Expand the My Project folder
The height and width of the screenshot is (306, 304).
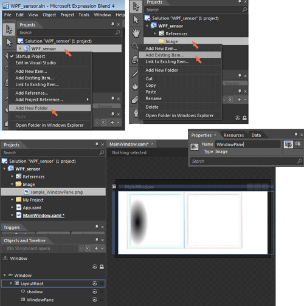coord(12,200)
